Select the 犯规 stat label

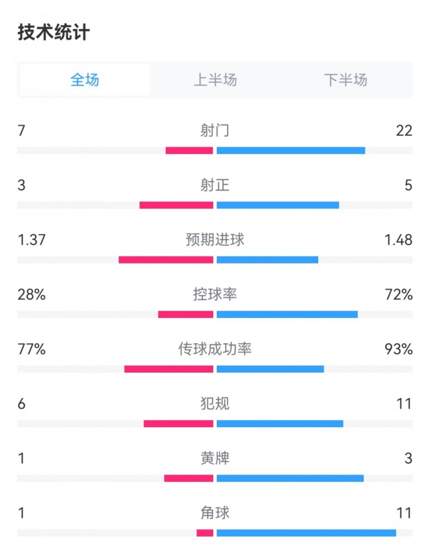click(215, 404)
